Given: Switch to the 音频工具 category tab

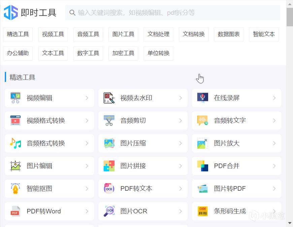Looking at the screenshot, I should [x=88, y=34].
